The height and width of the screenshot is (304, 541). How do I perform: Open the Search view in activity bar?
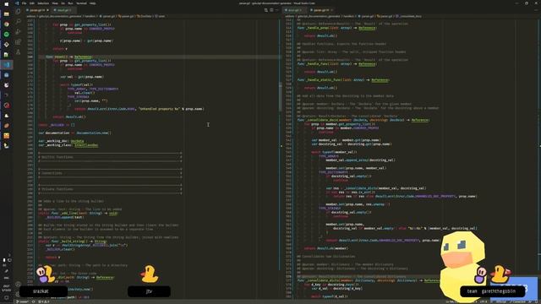[18, 21]
